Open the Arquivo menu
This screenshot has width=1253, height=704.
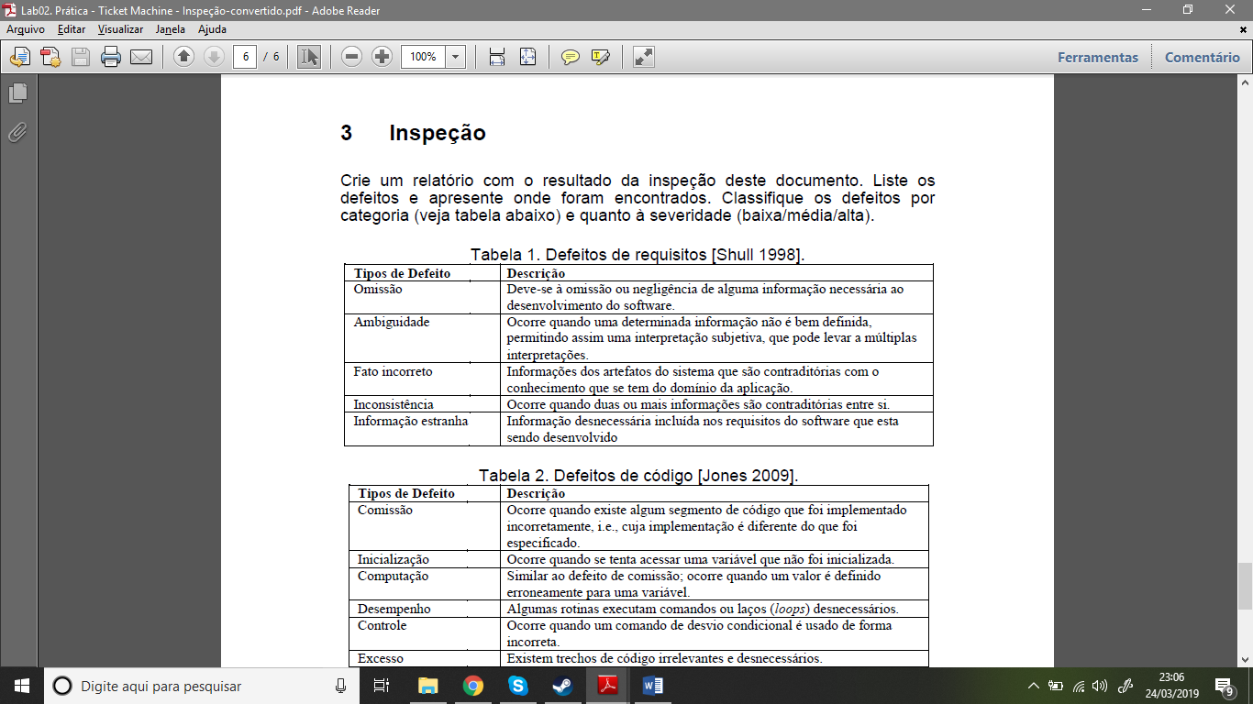point(28,29)
